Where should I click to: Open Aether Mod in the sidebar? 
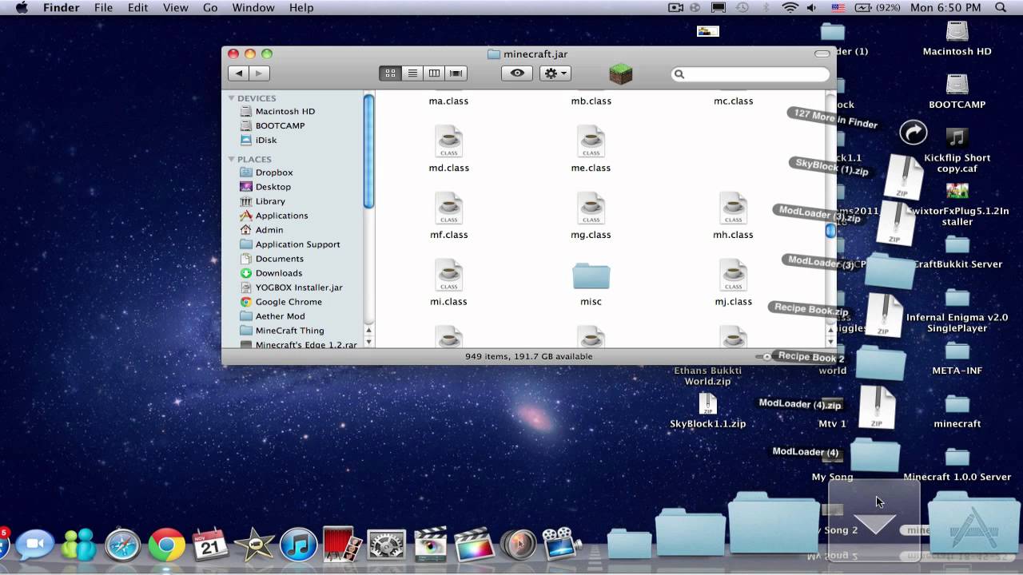(280, 316)
